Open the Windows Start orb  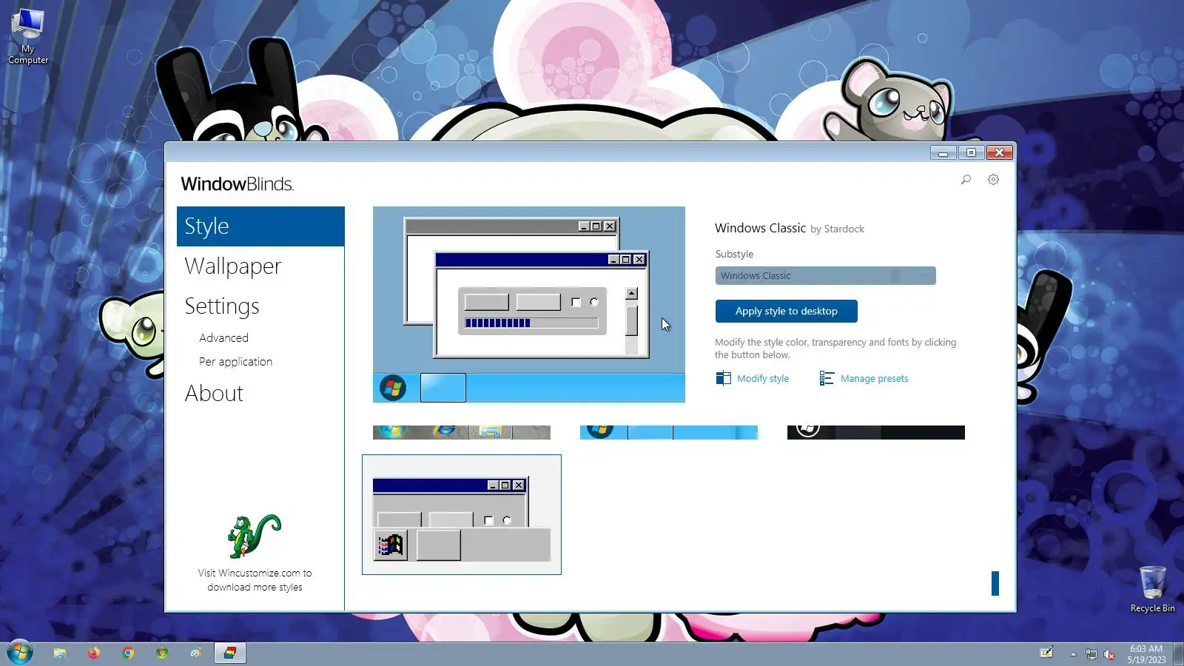[x=20, y=653]
